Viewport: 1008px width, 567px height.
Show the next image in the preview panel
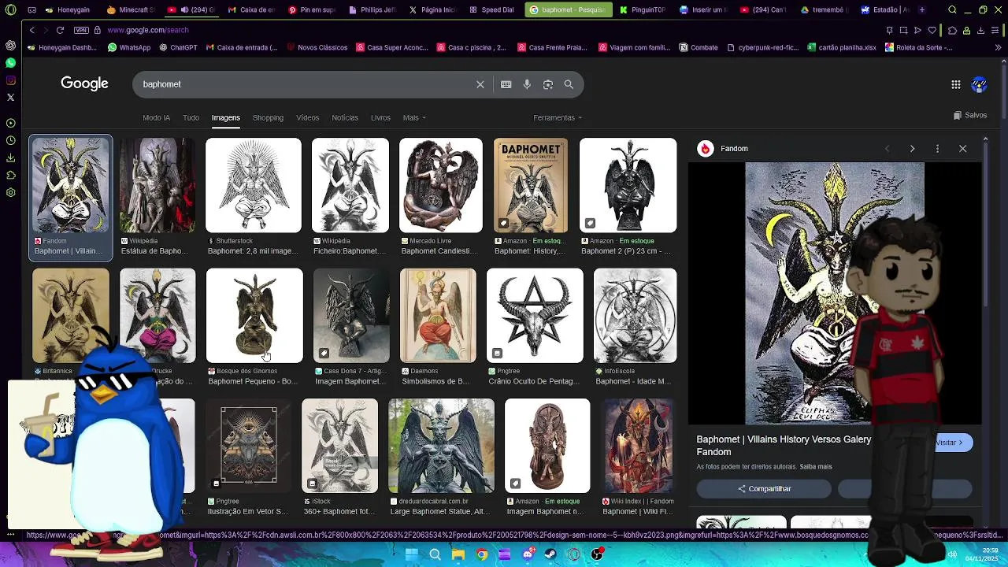pos(912,148)
